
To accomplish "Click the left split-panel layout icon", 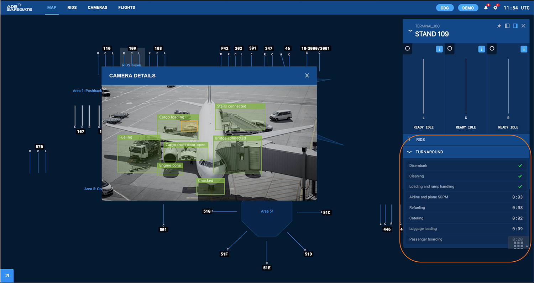I will 507,26.
